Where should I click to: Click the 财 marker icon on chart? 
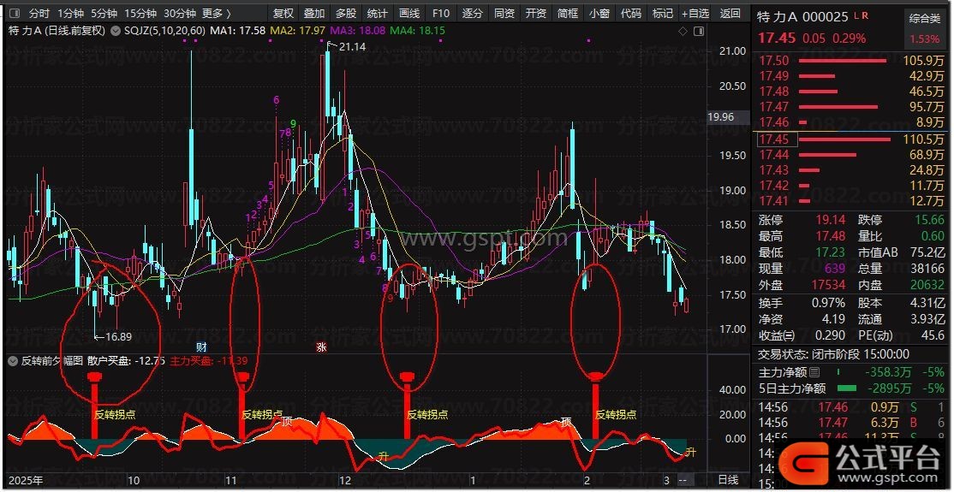point(201,347)
